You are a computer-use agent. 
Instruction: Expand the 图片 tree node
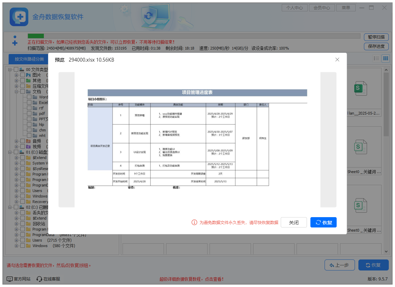click(x=16, y=75)
